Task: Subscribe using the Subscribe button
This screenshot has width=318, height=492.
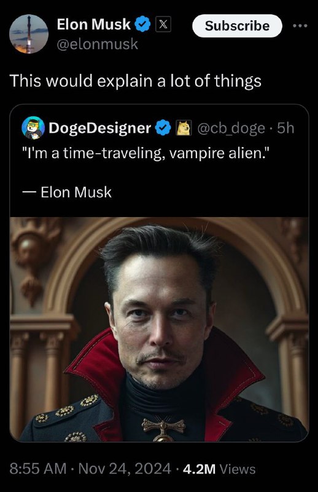Action: click(x=237, y=26)
